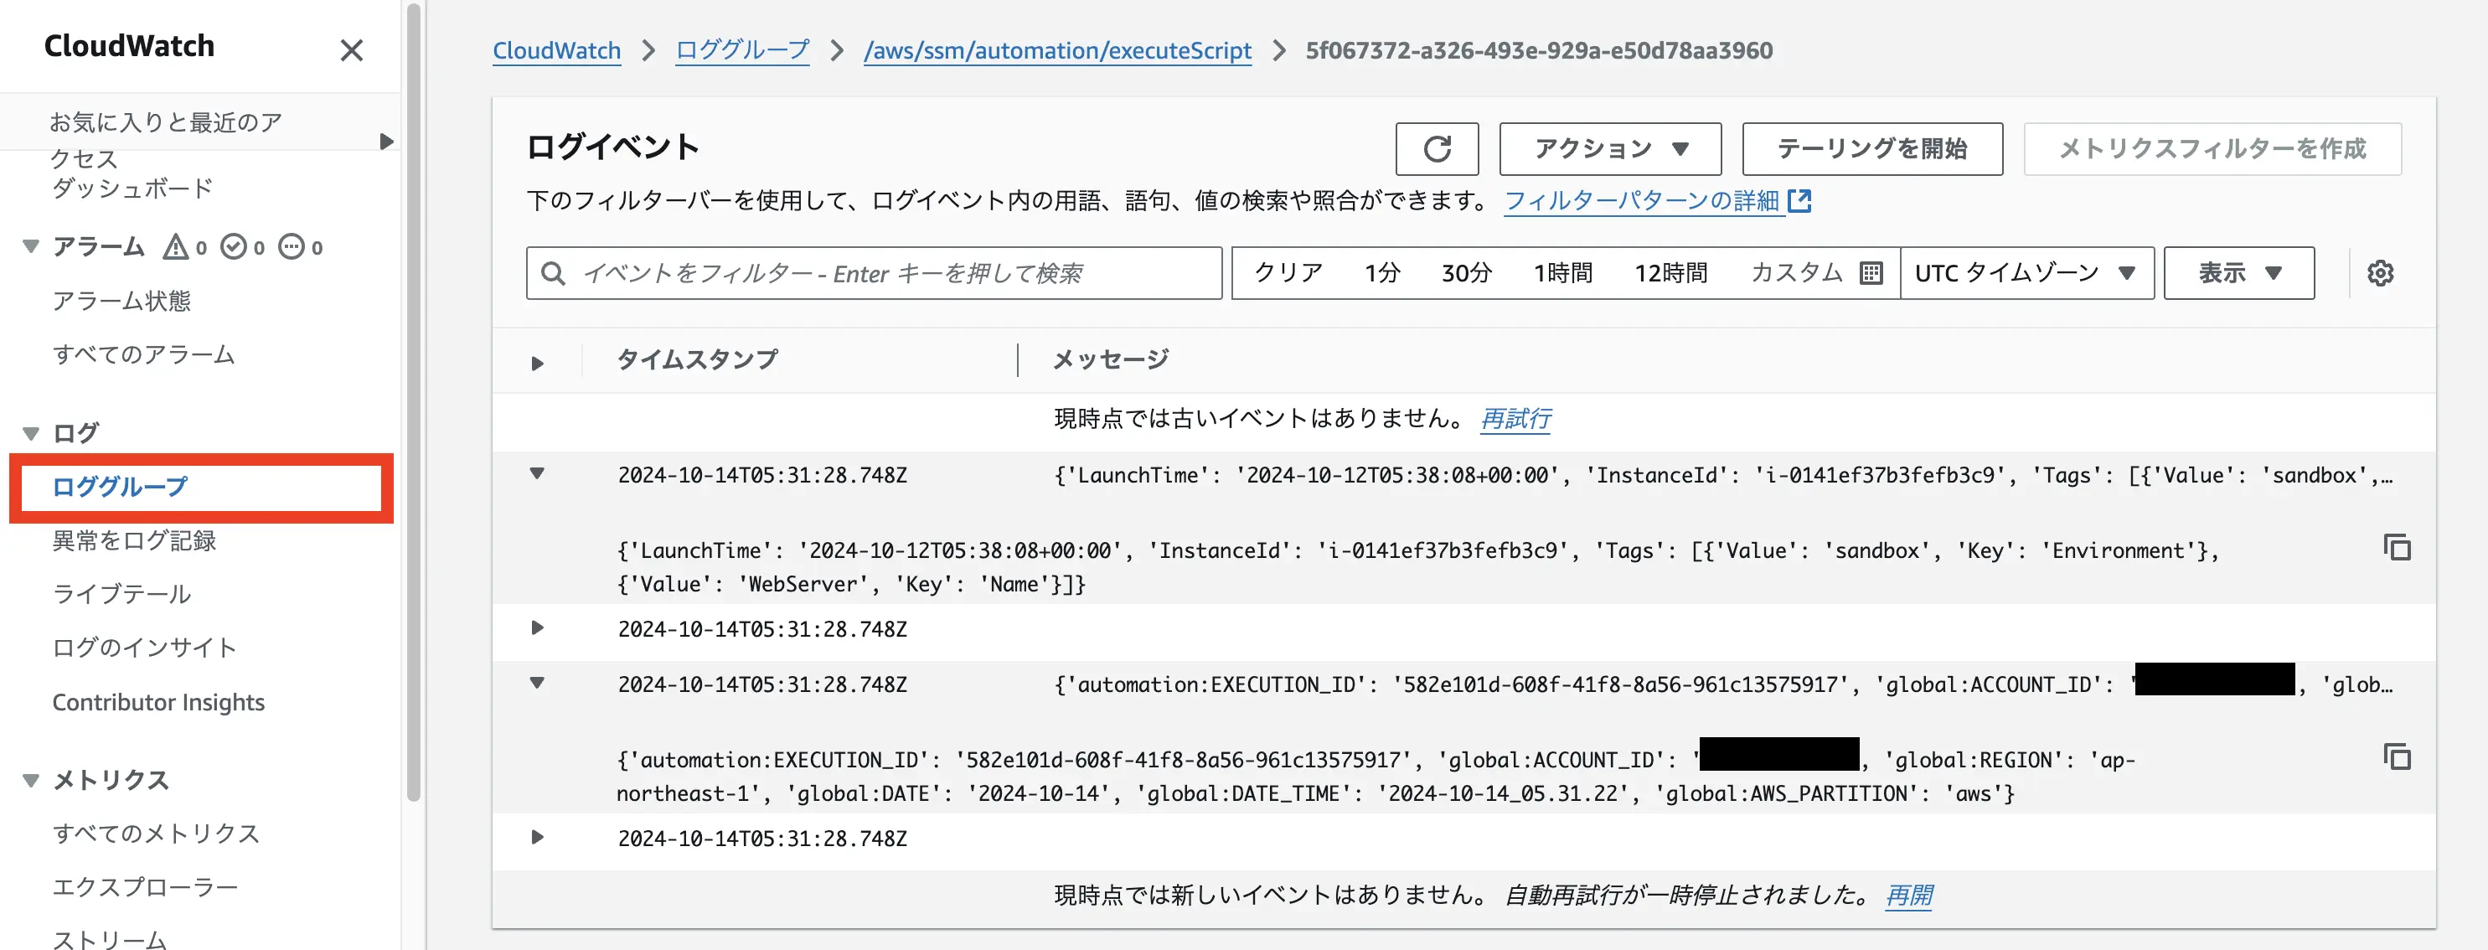2488x950 pixels.
Task: Close the CloudWatch navigation panel
Action: pos(353,50)
